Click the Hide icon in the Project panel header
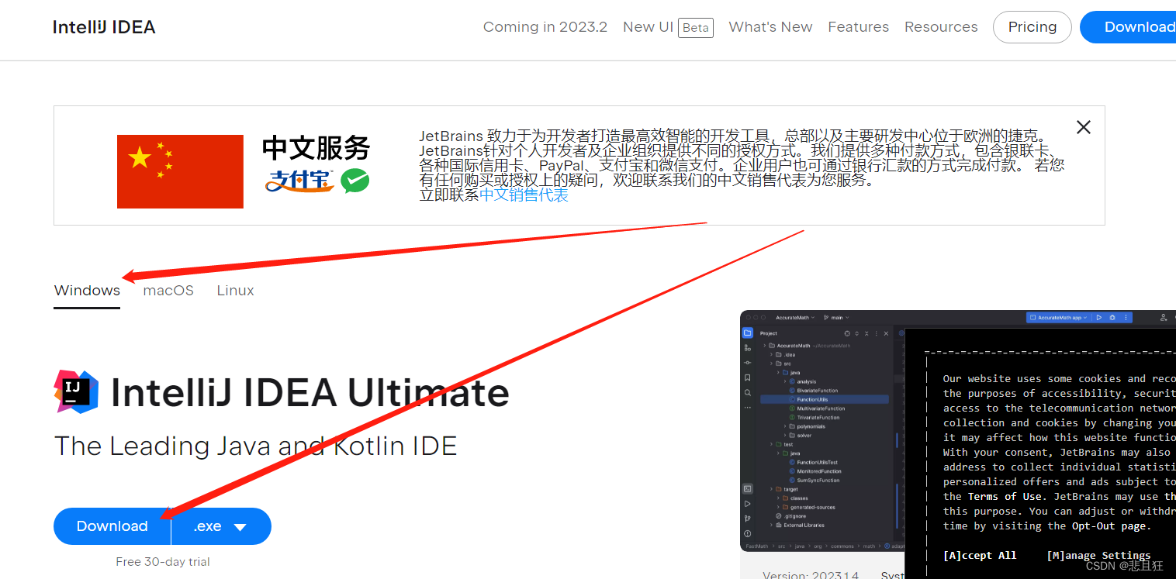This screenshot has width=1176, height=579. (886, 333)
